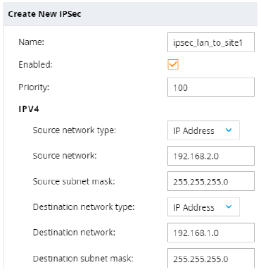Click the Destination network field 192.168.1.0

pos(211,233)
